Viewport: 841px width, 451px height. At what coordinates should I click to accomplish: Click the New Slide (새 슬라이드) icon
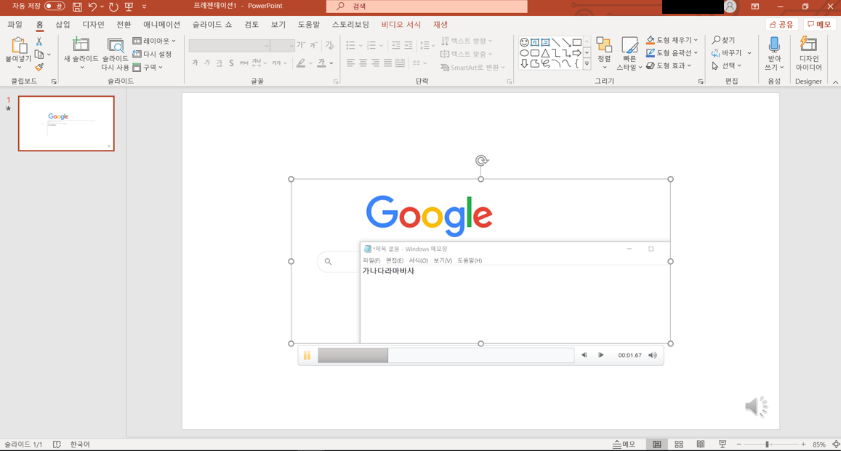tap(81, 45)
